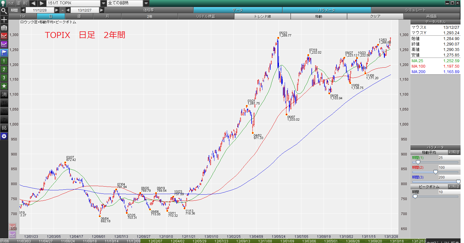The height and width of the screenshot is (243, 464).
Task: Click the 再描画 redraw button
Action: (x=431, y=16)
